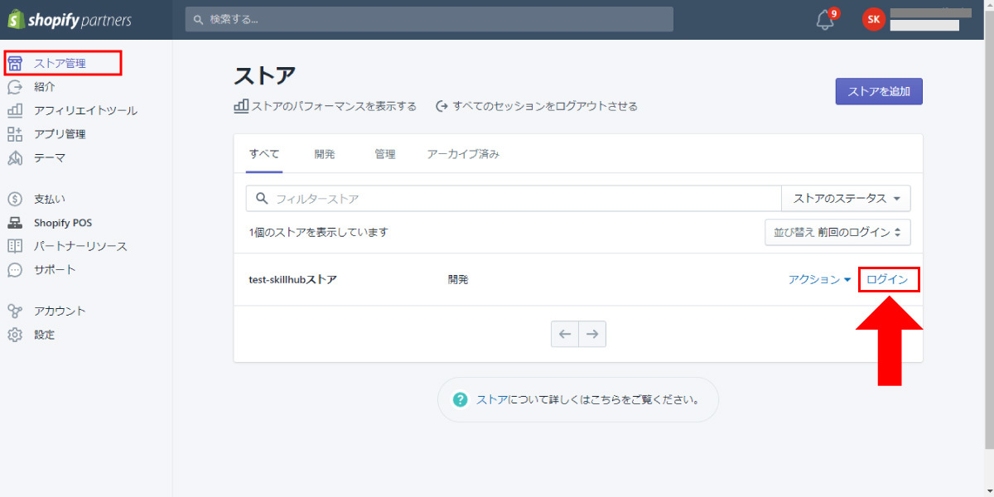Viewport: 994px width, 497px height.
Task: Click the アプリ管理 apps grid icon
Action: coord(15,134)
